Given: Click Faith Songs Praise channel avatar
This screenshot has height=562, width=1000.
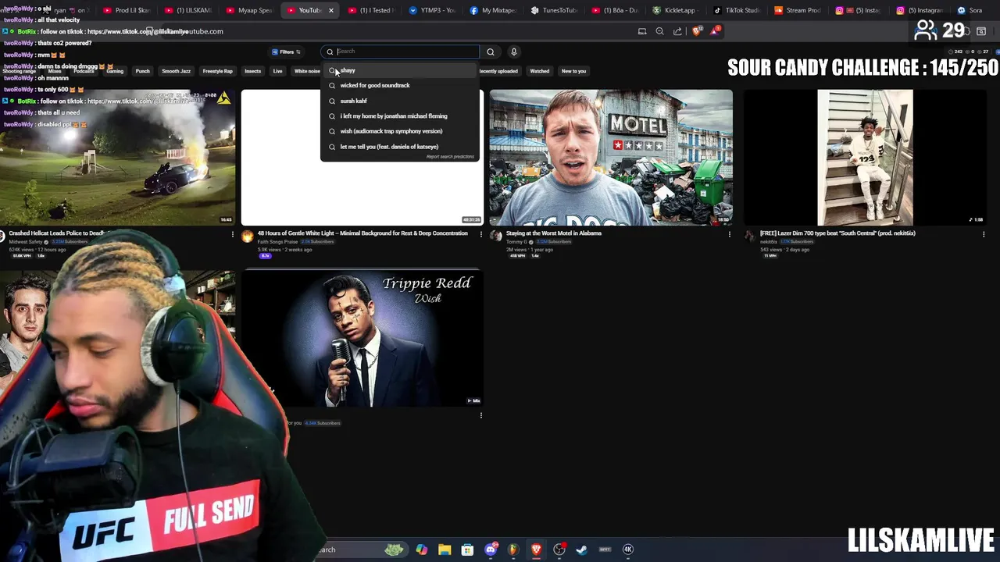Looking at the screenshot, I should click(x=248, y=236).
